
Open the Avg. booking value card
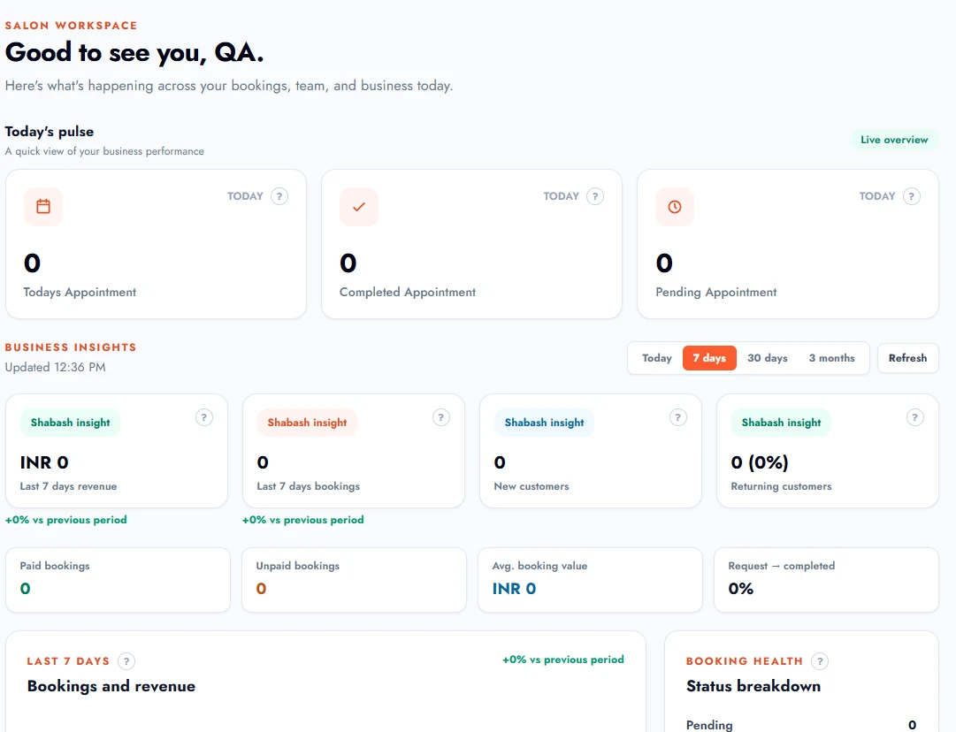pos(590,580)
